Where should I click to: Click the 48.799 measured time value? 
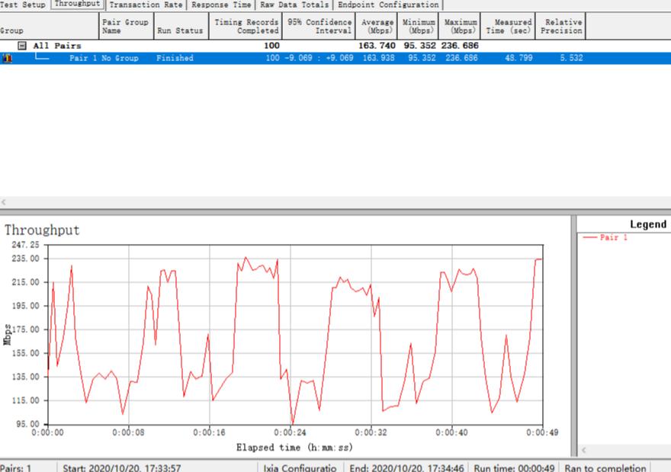[x=518, y=58]
